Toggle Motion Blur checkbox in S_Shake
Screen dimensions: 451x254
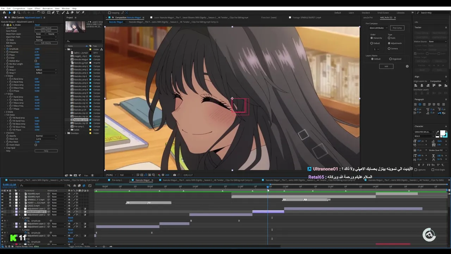tap(36, 61)
